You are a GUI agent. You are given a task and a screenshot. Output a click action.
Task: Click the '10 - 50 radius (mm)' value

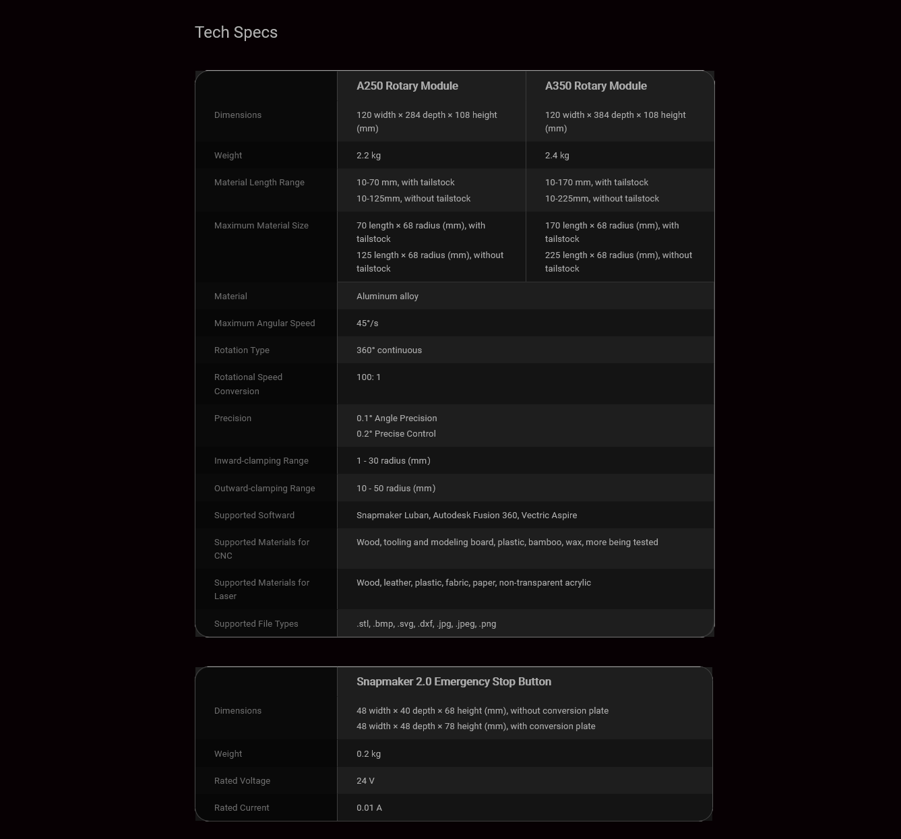click(x=396, y=489)
